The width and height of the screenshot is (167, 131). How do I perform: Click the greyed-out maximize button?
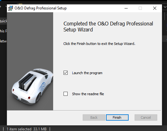point(140,8)
